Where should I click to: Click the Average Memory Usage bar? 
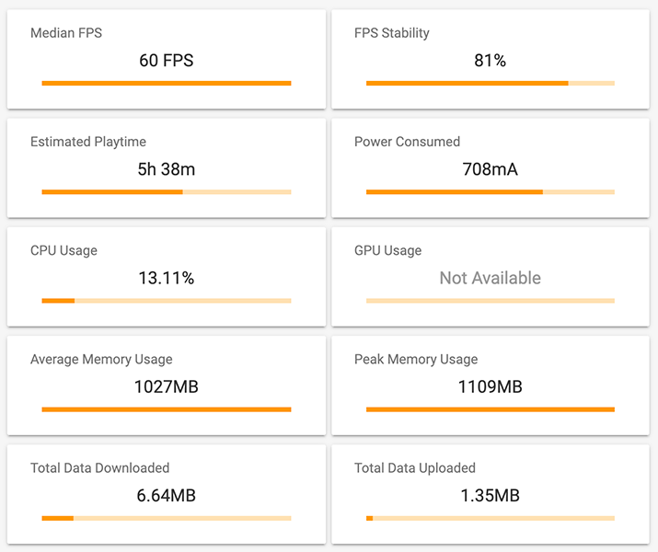(x=167, y=409)
